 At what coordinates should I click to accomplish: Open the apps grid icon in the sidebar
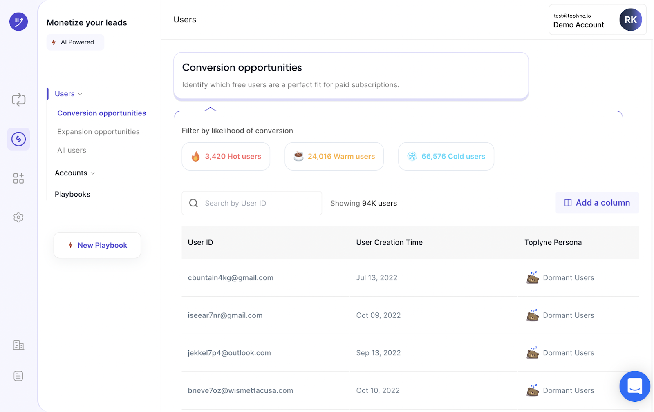tap(18, 178)
